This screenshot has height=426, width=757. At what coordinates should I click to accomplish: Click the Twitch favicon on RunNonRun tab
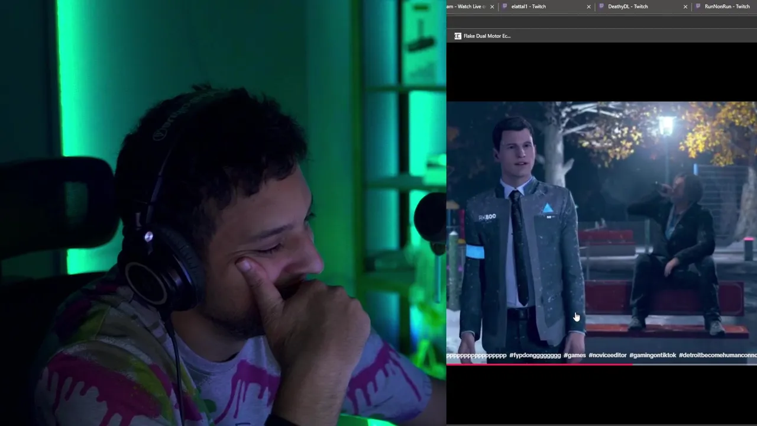(698, 7)
